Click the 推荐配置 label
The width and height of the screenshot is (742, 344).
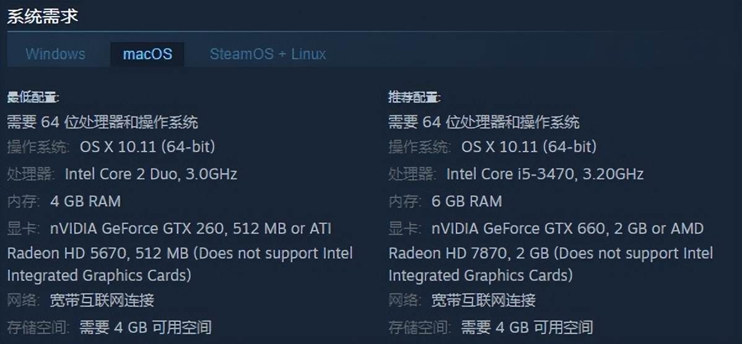tap(414, 97)
